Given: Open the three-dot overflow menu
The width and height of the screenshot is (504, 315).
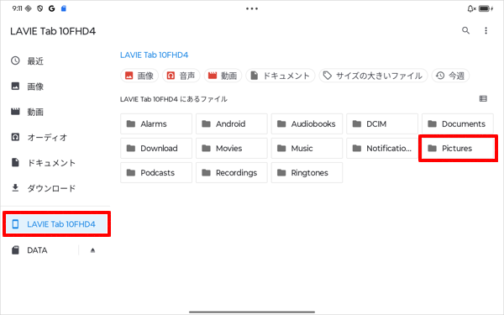Looking at the screenshot, I should click(486, 30).
